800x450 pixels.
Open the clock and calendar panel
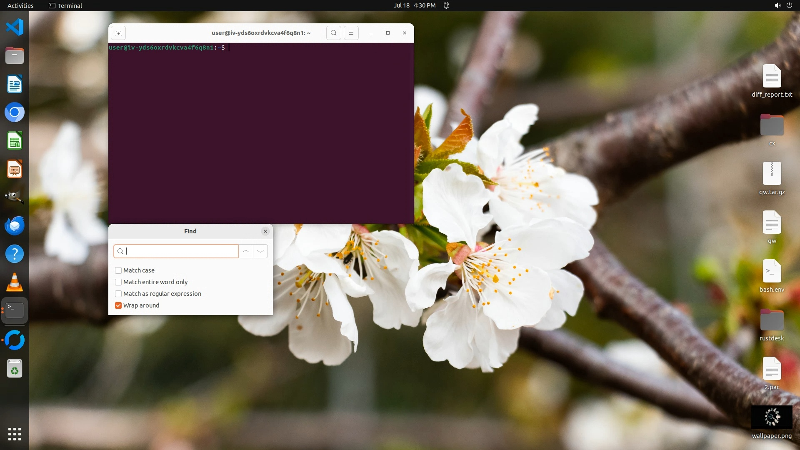pos(414,5)
